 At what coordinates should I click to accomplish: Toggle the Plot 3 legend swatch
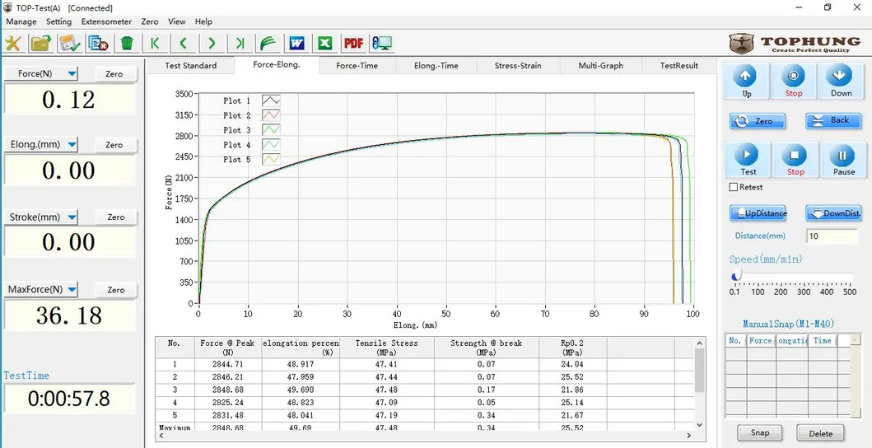[x=271, y=130]
